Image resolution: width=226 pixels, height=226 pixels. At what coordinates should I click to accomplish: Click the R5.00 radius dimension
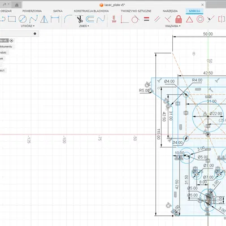[x=144, y=90]
